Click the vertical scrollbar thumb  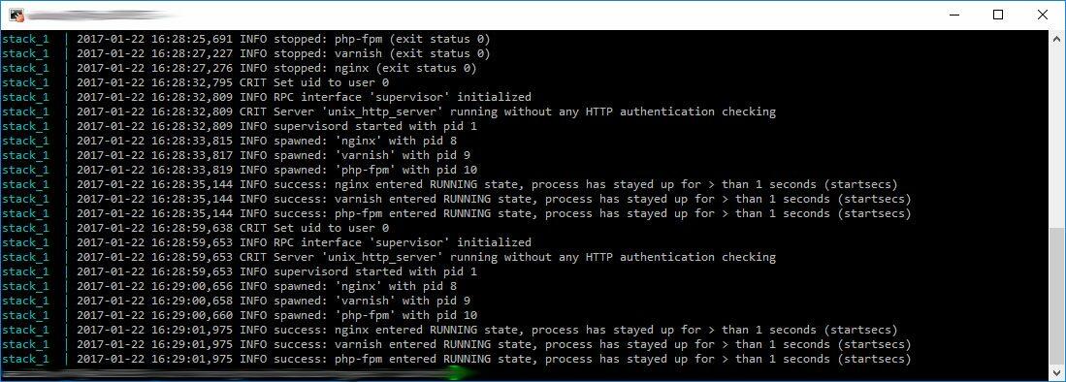tap(1057, 297)
